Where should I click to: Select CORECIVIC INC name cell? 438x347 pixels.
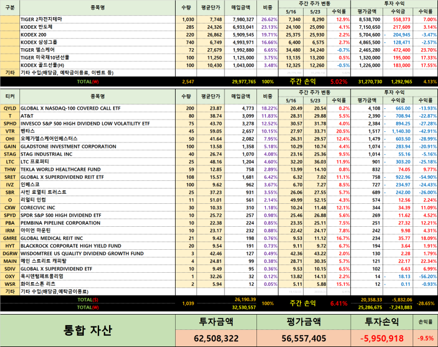(97, 208)
